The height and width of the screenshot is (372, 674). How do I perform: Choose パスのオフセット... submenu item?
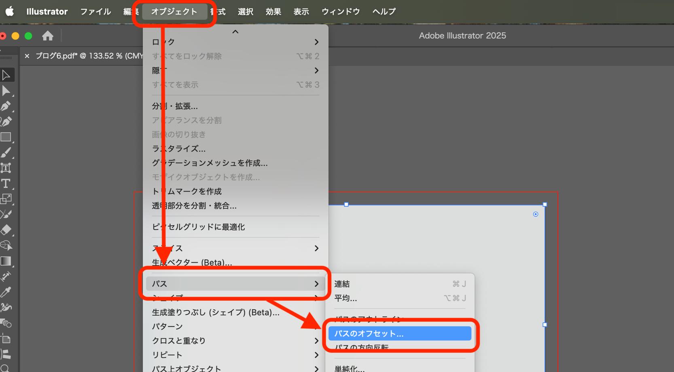(x=400, y=334)
